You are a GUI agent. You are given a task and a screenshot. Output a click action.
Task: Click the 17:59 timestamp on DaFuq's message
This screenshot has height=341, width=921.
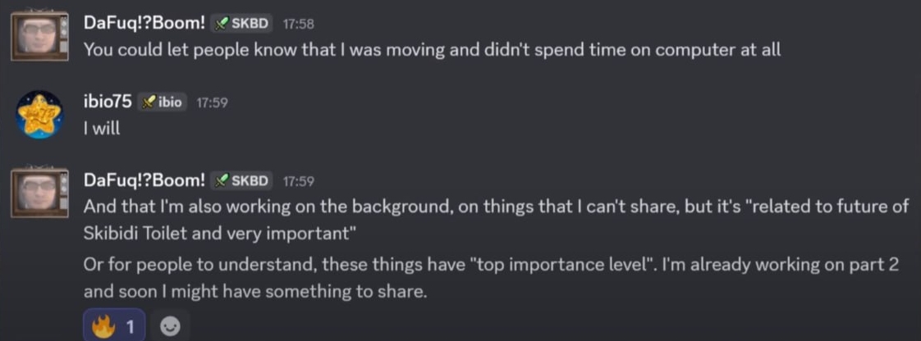(298, 181)
